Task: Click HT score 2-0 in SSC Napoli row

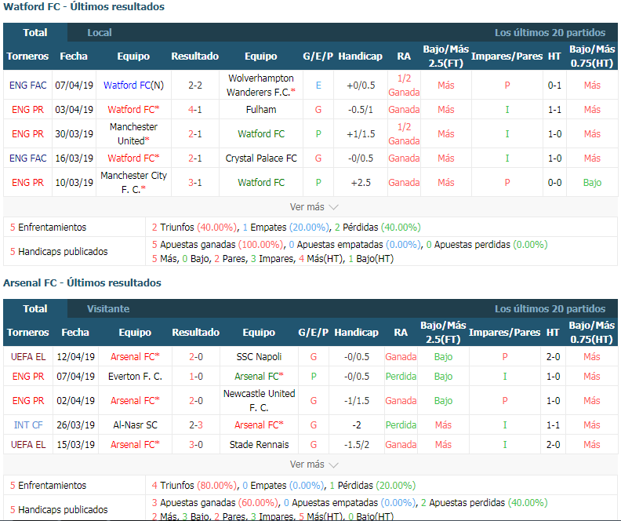Action: (x=553, y=357)
